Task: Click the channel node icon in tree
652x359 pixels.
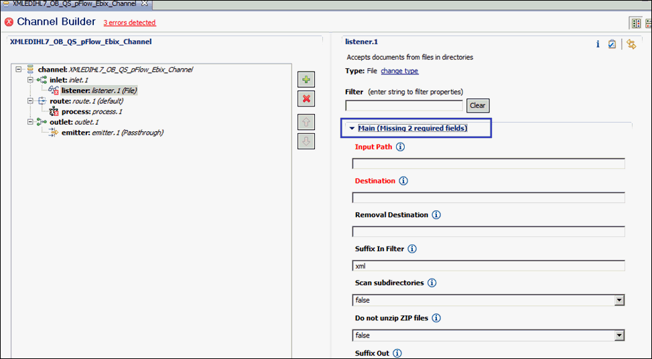Action: (x=30, y=70)
